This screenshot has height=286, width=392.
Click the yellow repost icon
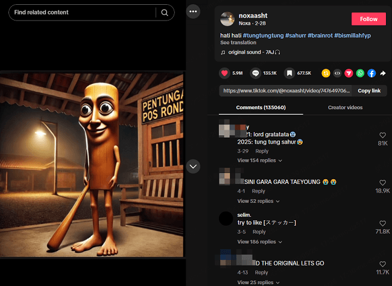point(326,74)
